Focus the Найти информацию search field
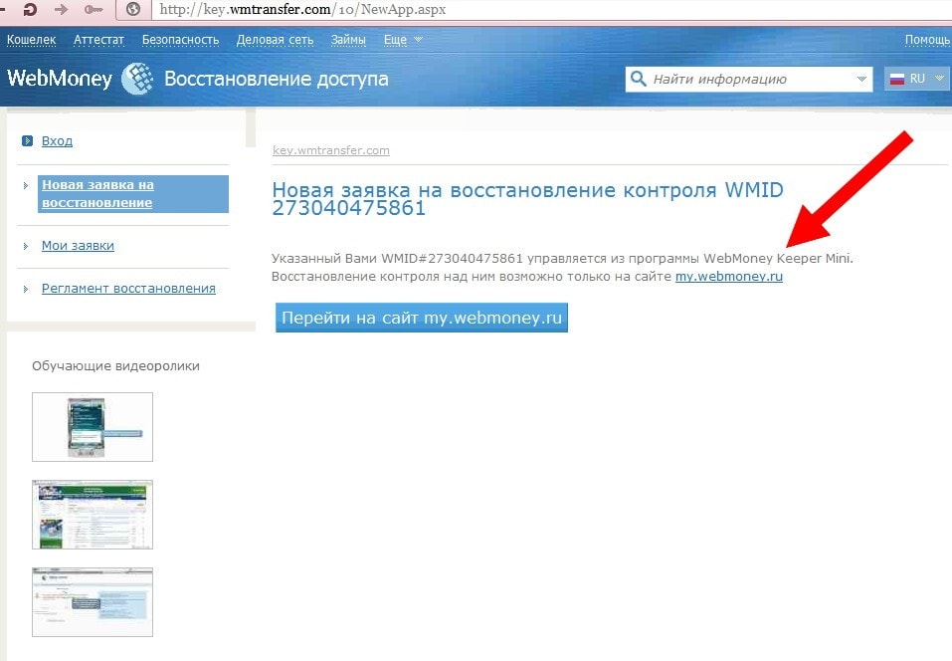The height and width of the screenshot is (661, 952). pos(749,79)
